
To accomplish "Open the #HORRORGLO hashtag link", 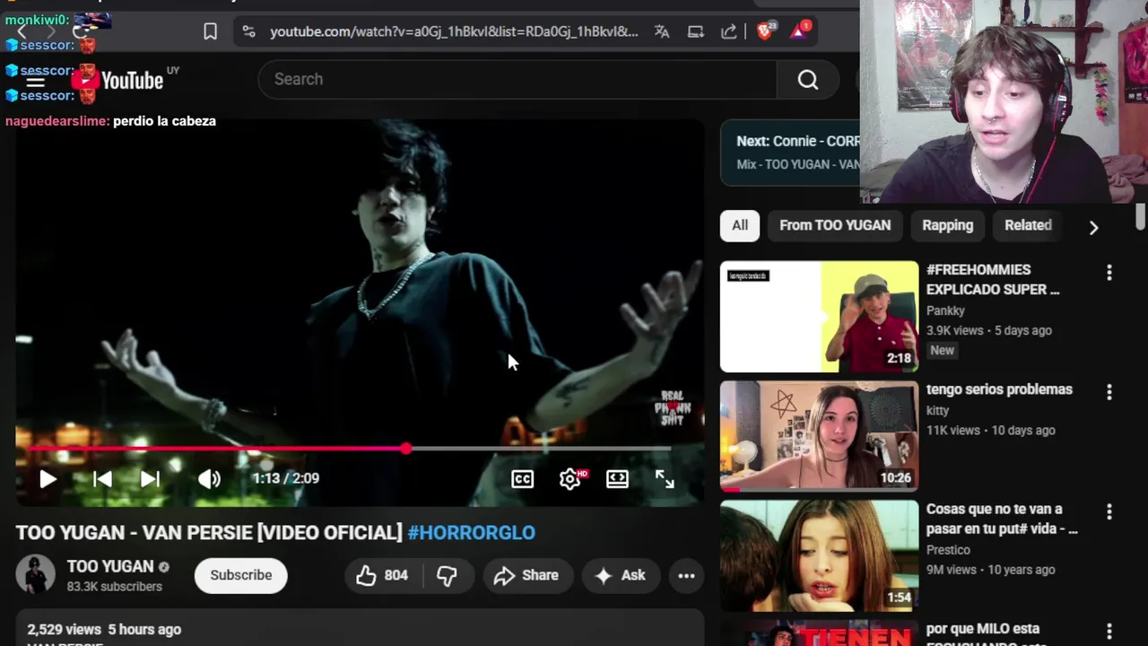I will 472,532.
